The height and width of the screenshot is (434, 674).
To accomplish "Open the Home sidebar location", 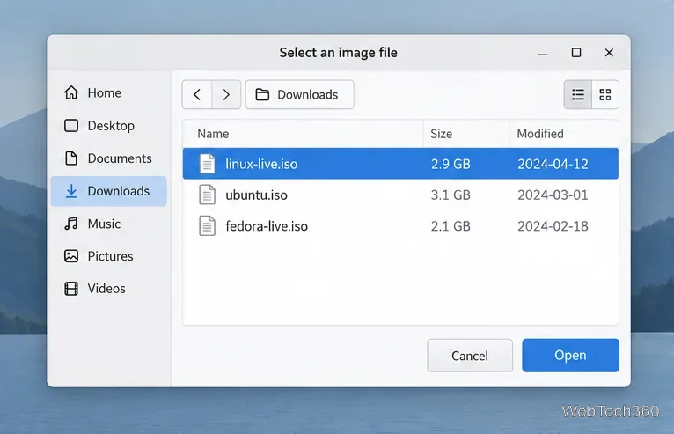I will coord(109,92).
